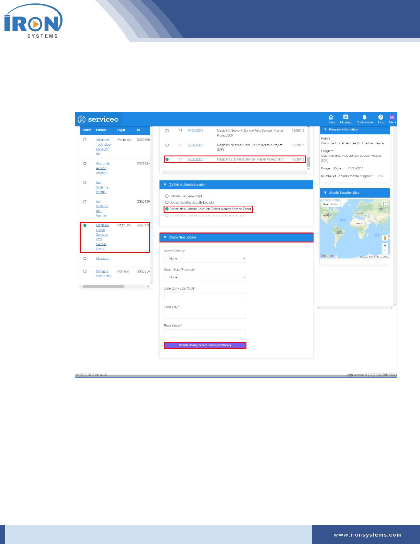Go to Home via house icon
Screen dimensions: 420x544
coord(331,117)
